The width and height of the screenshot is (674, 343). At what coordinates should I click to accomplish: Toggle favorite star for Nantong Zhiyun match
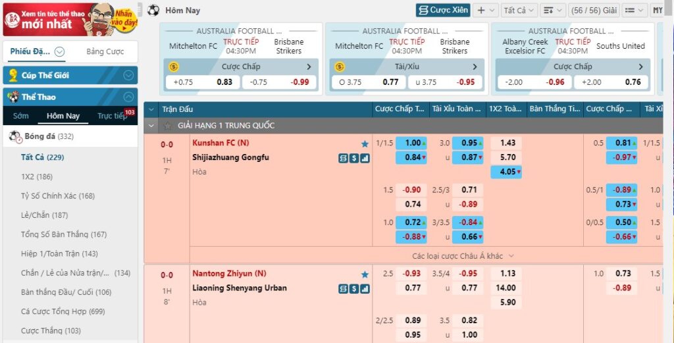click(x=365, y=275)
